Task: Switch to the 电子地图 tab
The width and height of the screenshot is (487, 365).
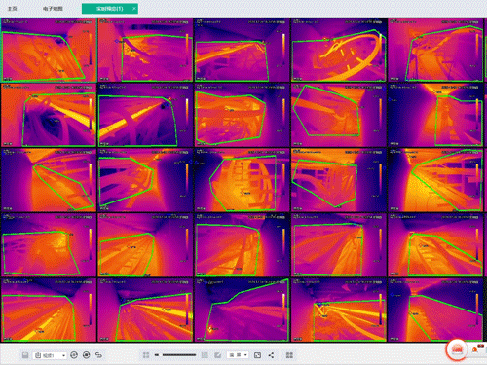Action: [53, 9]
